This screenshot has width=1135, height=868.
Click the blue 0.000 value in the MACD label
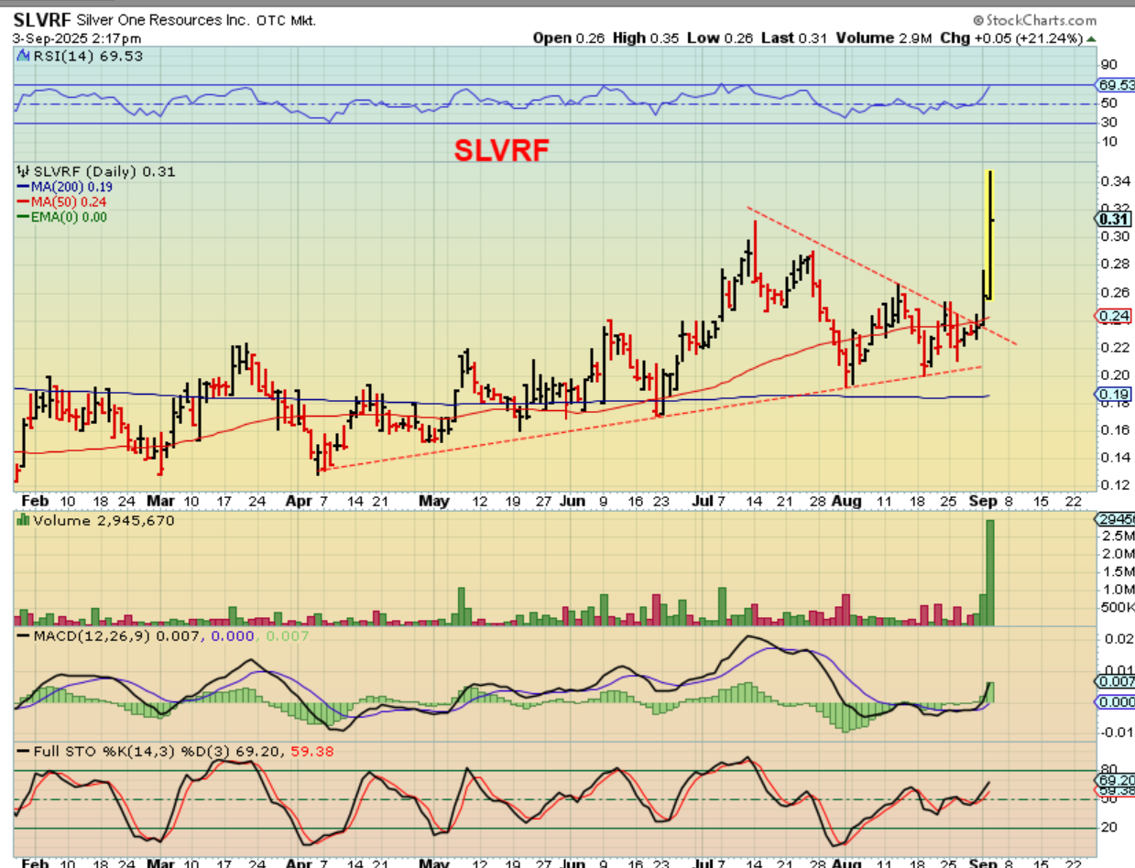(x=231, y=635)
